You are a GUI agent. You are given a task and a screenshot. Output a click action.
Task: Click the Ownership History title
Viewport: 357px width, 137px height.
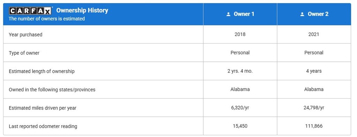(x=82, y=10)
